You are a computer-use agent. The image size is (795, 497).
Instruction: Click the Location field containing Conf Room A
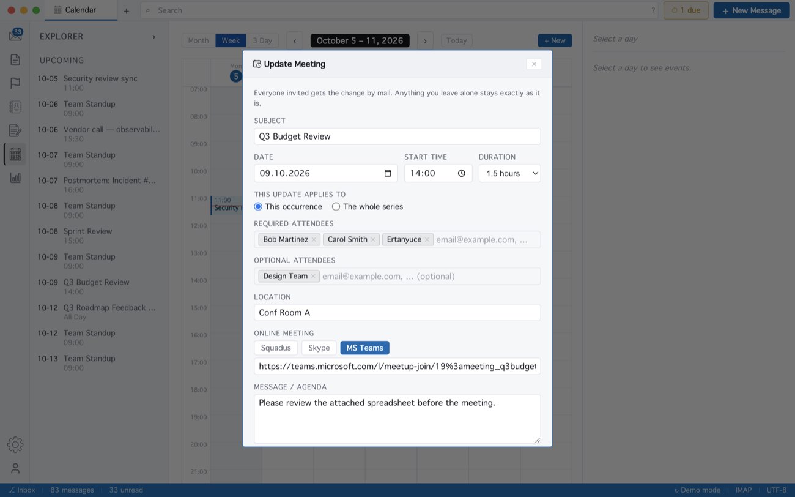click(398, 313)
